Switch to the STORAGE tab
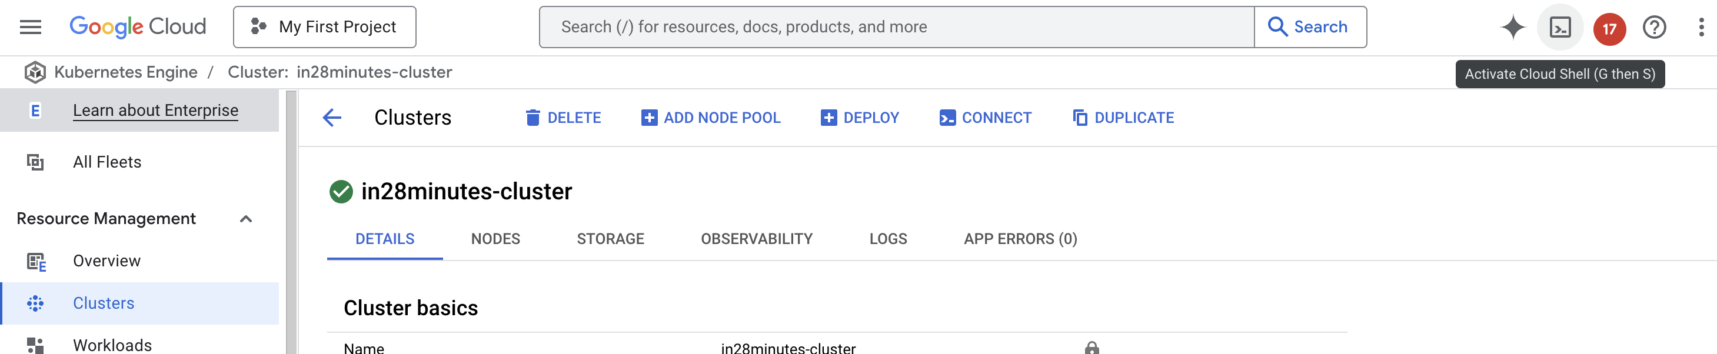 pyautogui.click(x=610, y=239)
